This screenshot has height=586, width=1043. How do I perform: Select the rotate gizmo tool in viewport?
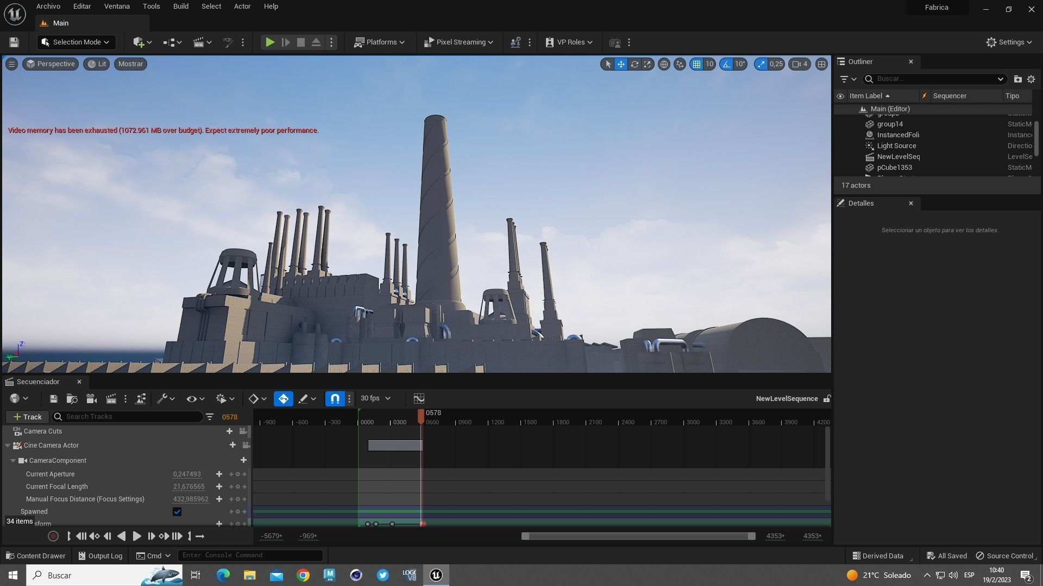click(x=634, y=64)
